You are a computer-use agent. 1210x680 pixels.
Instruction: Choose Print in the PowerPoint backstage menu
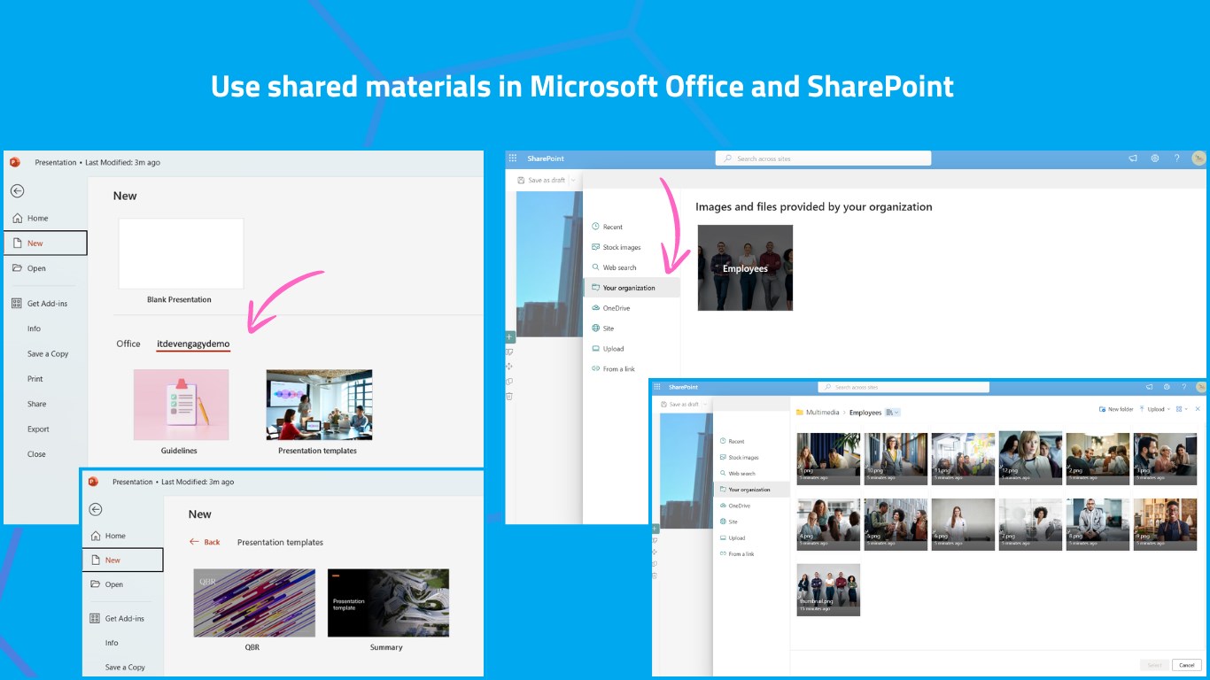(x=35, y=378)
